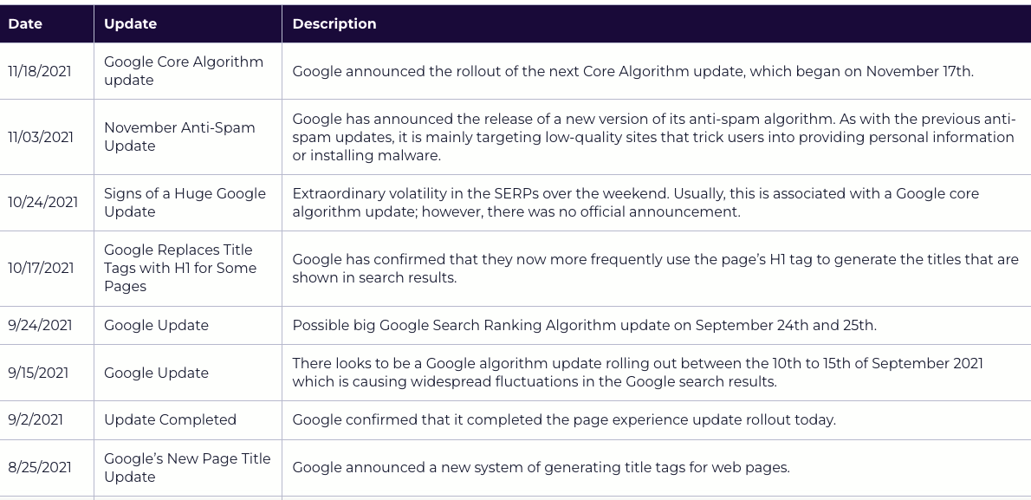Screen dimensions: 1031x500
Task: Click the Google Core Algorithm update cell
Action: click(x=188, y=71)
